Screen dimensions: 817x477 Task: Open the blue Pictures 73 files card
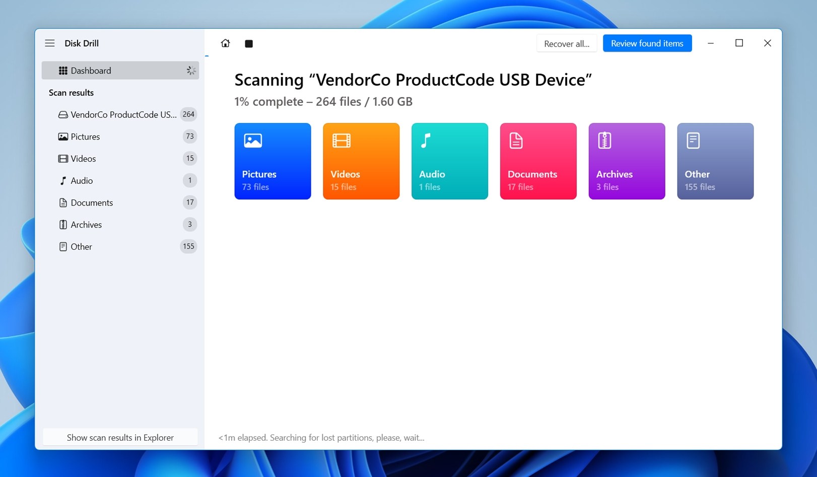click(273, 161)
